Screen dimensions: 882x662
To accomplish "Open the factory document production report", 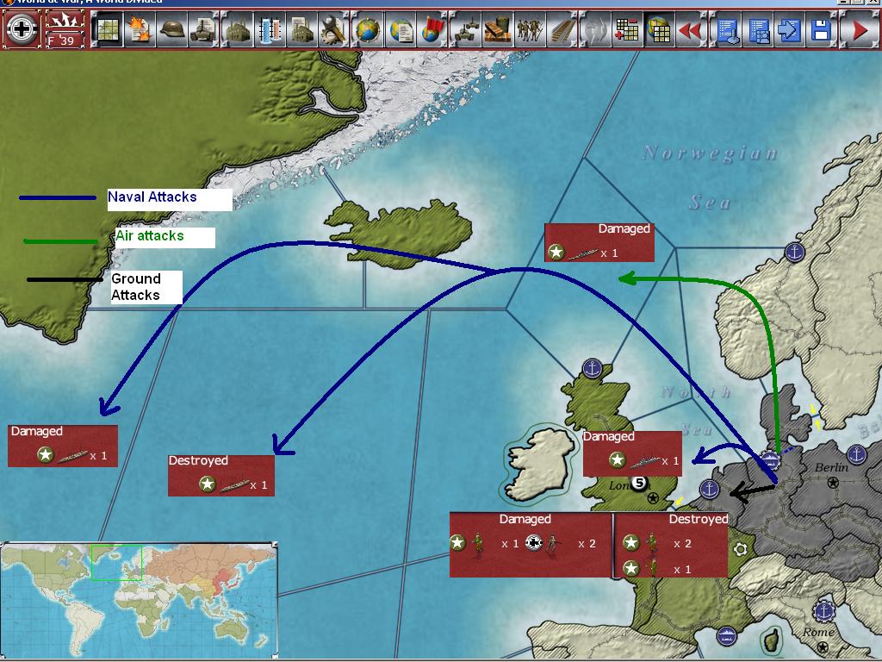I will (x=302, y=29).
